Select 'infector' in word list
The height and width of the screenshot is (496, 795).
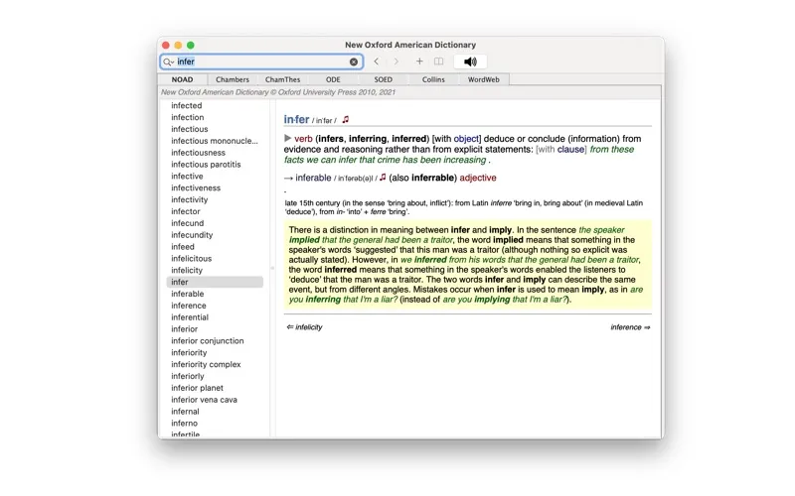pyautogui.click(x=186, y=211)
